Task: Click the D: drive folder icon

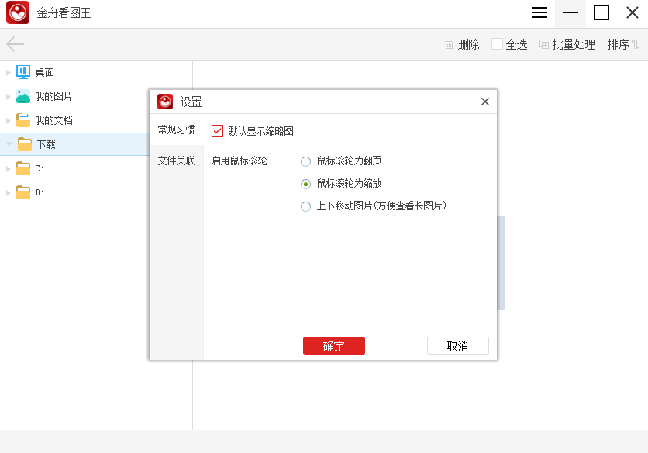Action: (x=23, y=192)
